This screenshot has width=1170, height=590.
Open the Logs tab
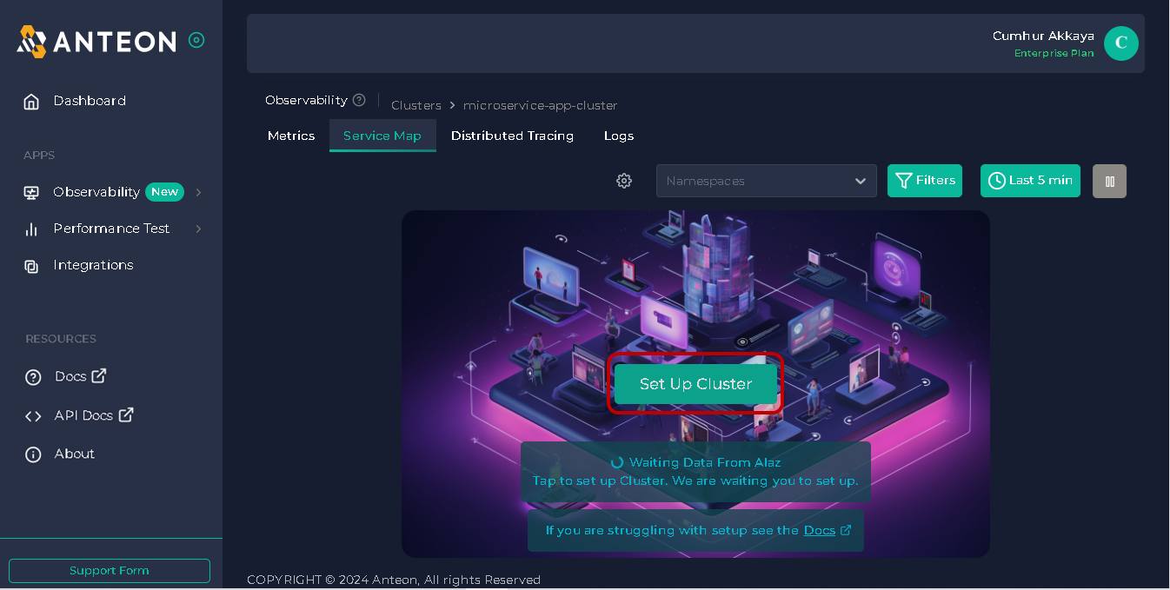[x=618, y=136]
